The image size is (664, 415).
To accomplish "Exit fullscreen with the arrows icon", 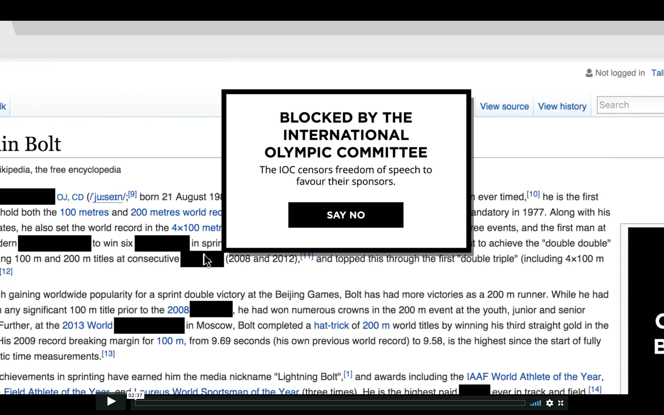I will (x=561, y=403).
